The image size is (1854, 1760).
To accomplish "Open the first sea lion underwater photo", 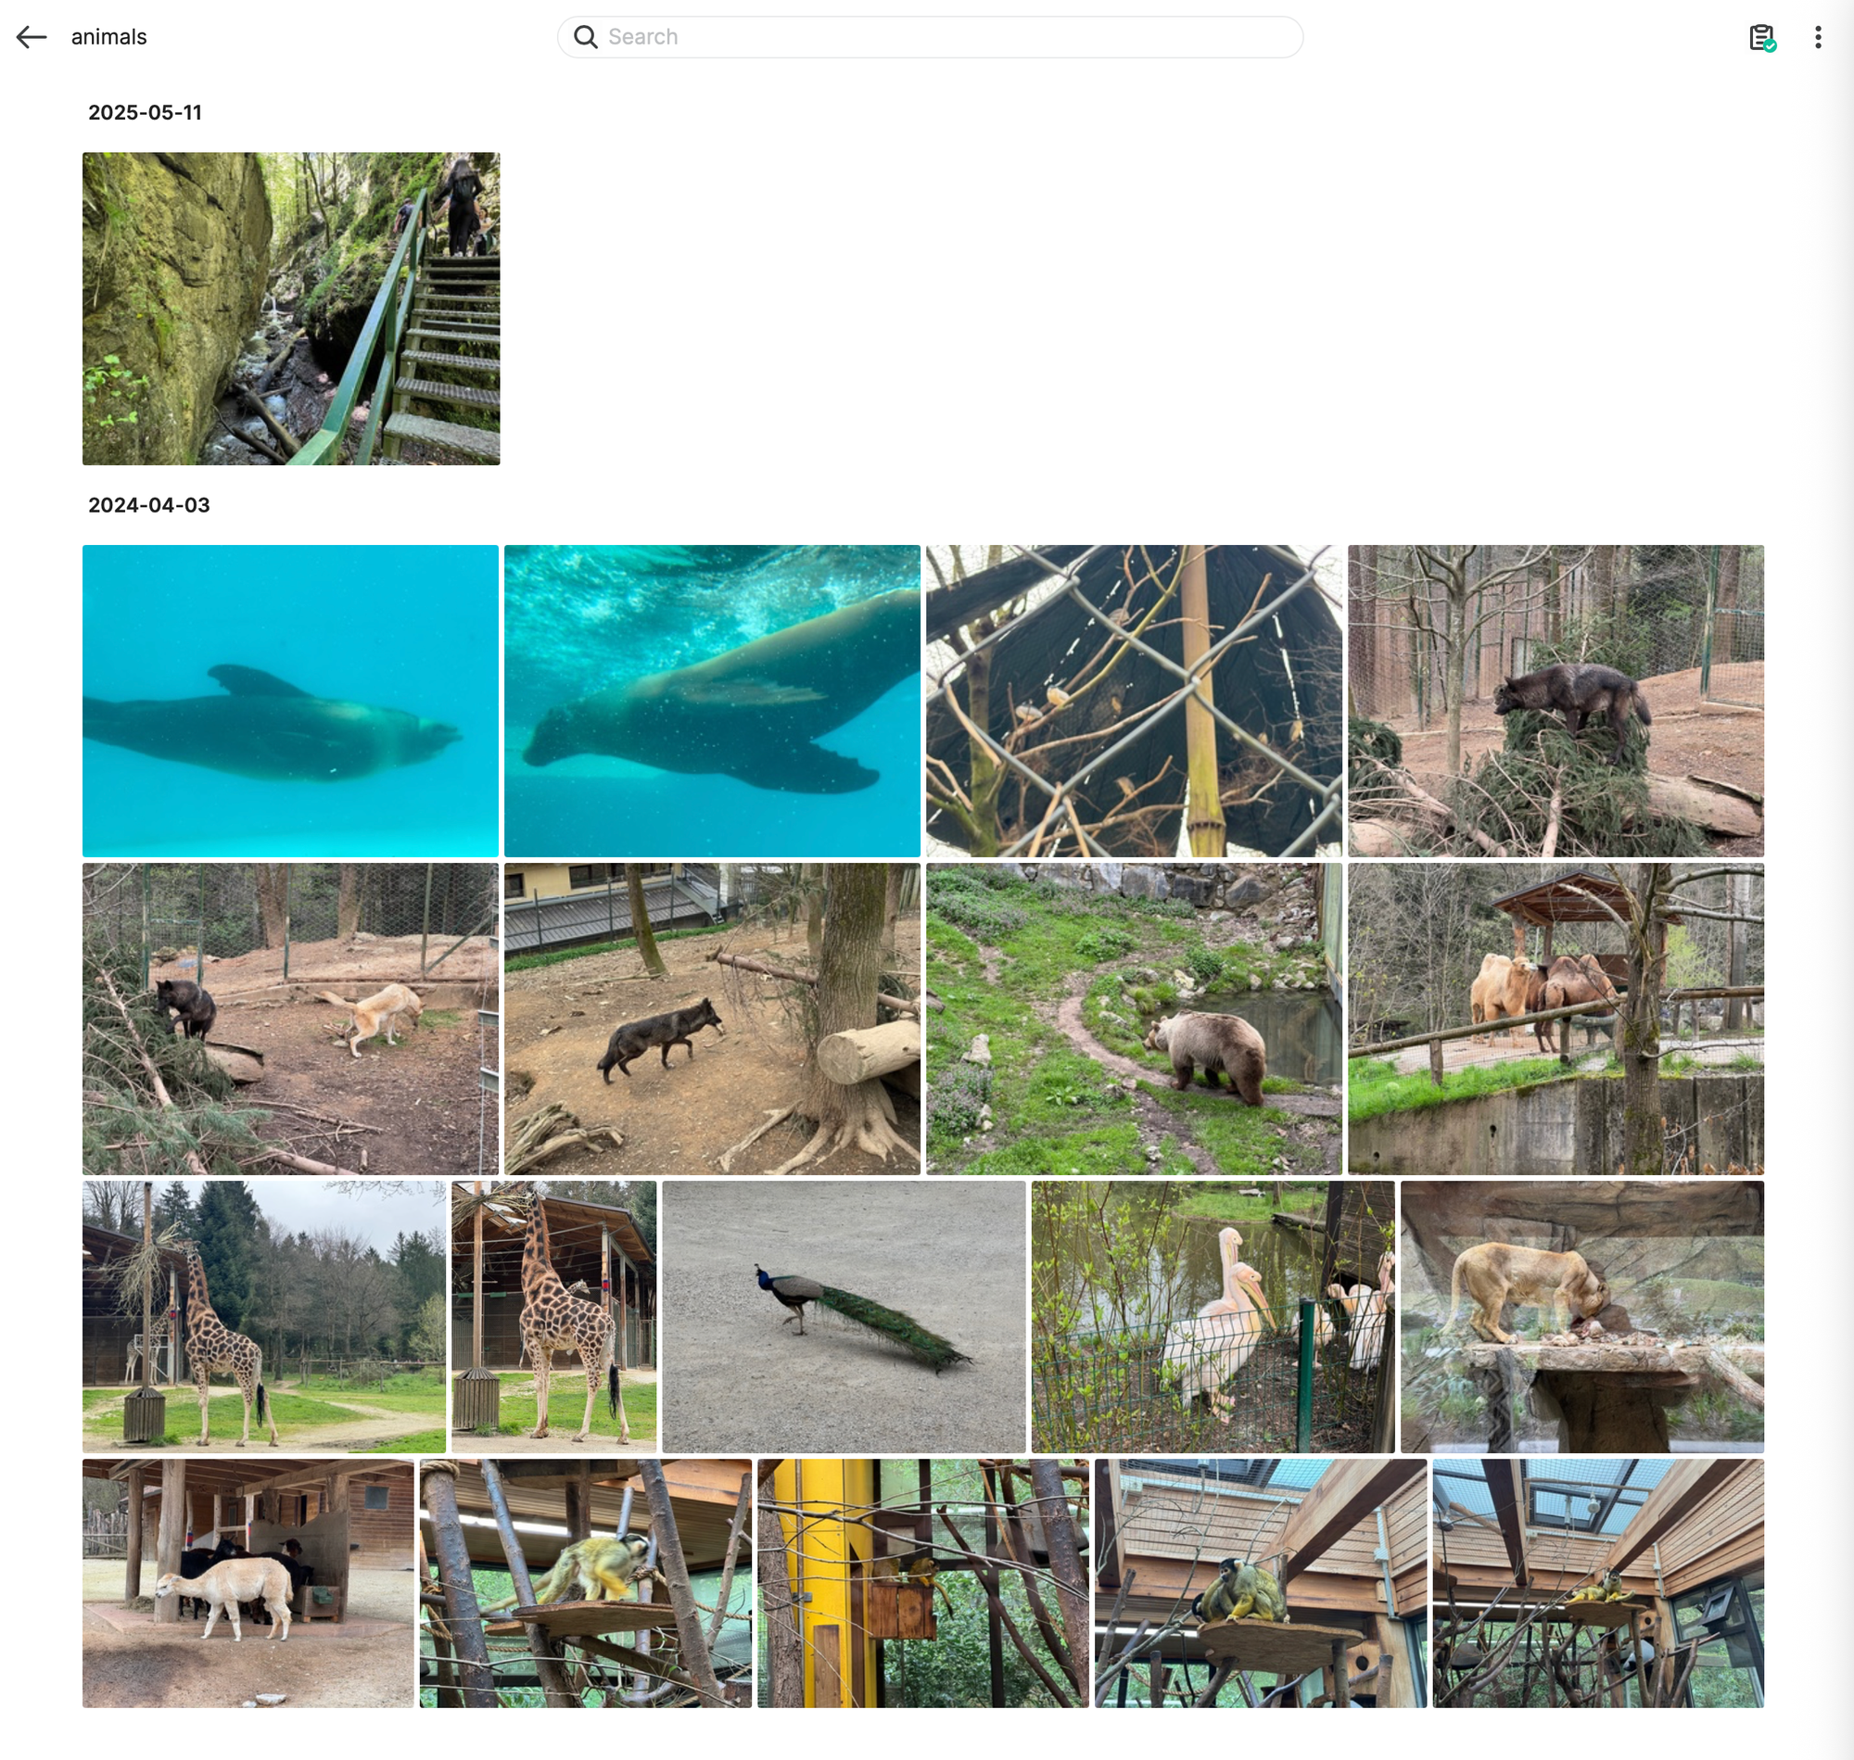I will pyautogui.click(x=290, y=701).
